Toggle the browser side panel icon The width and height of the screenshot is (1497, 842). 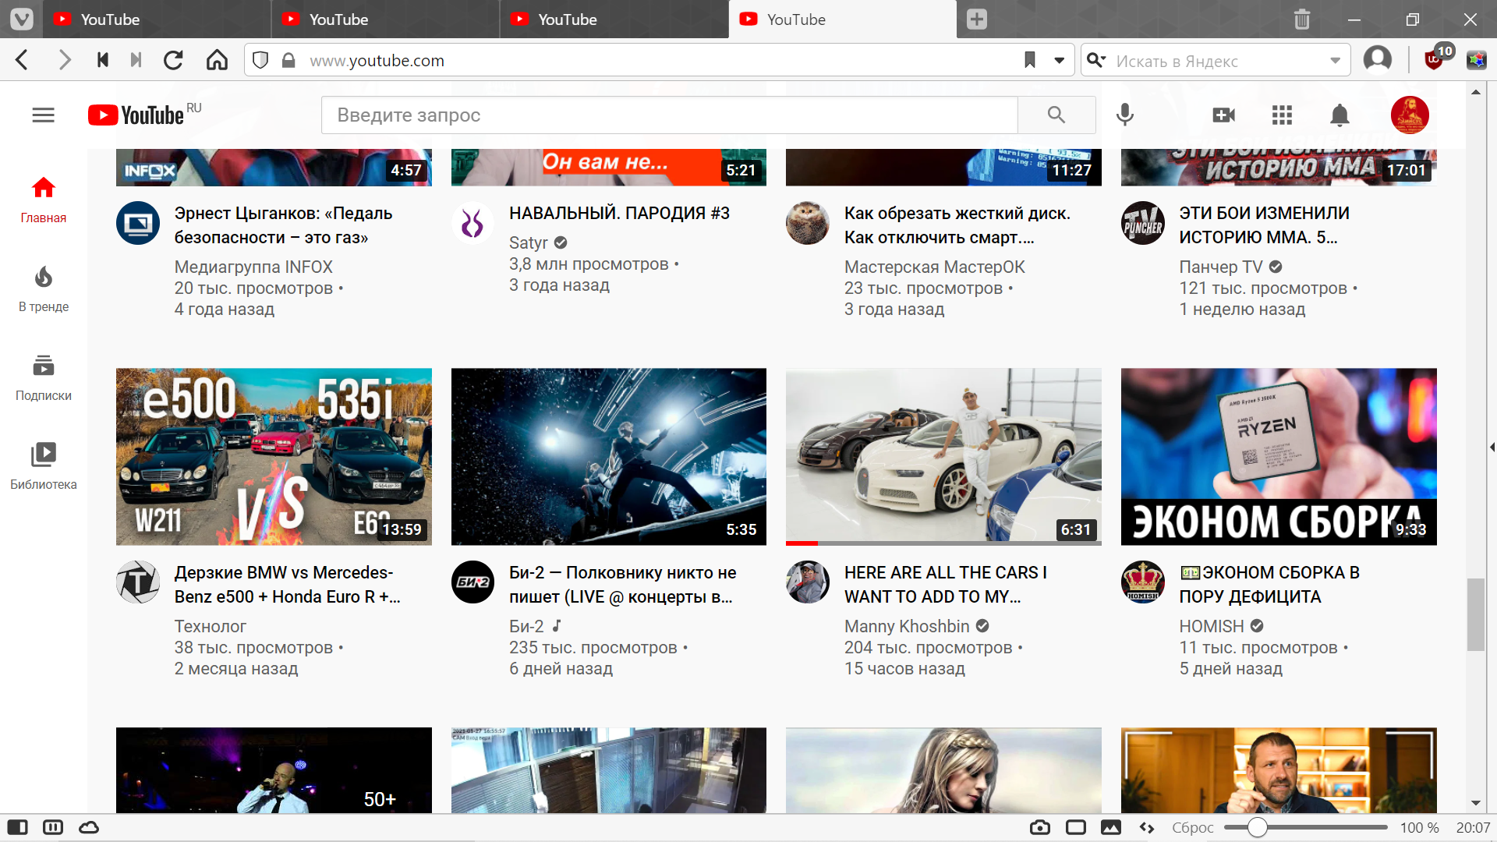(17, 827)
